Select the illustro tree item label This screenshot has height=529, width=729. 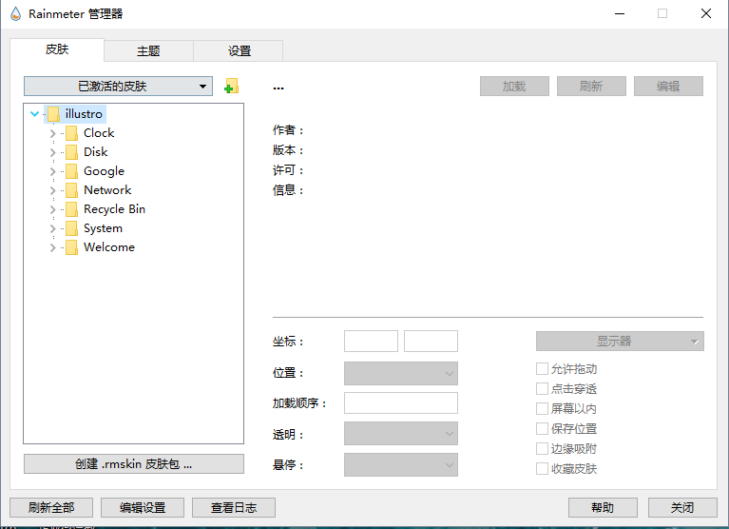click(x=84, y=114)
